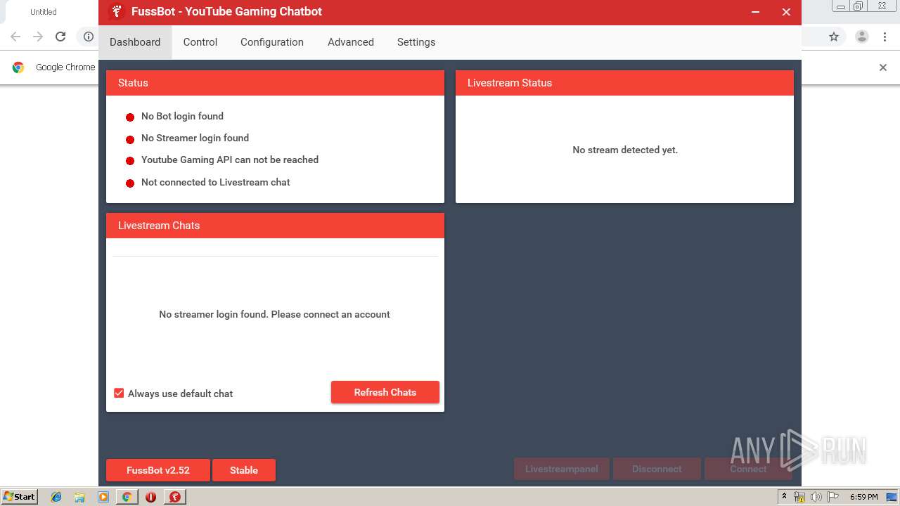Open the Configuration tab

[x=272, y=42]
